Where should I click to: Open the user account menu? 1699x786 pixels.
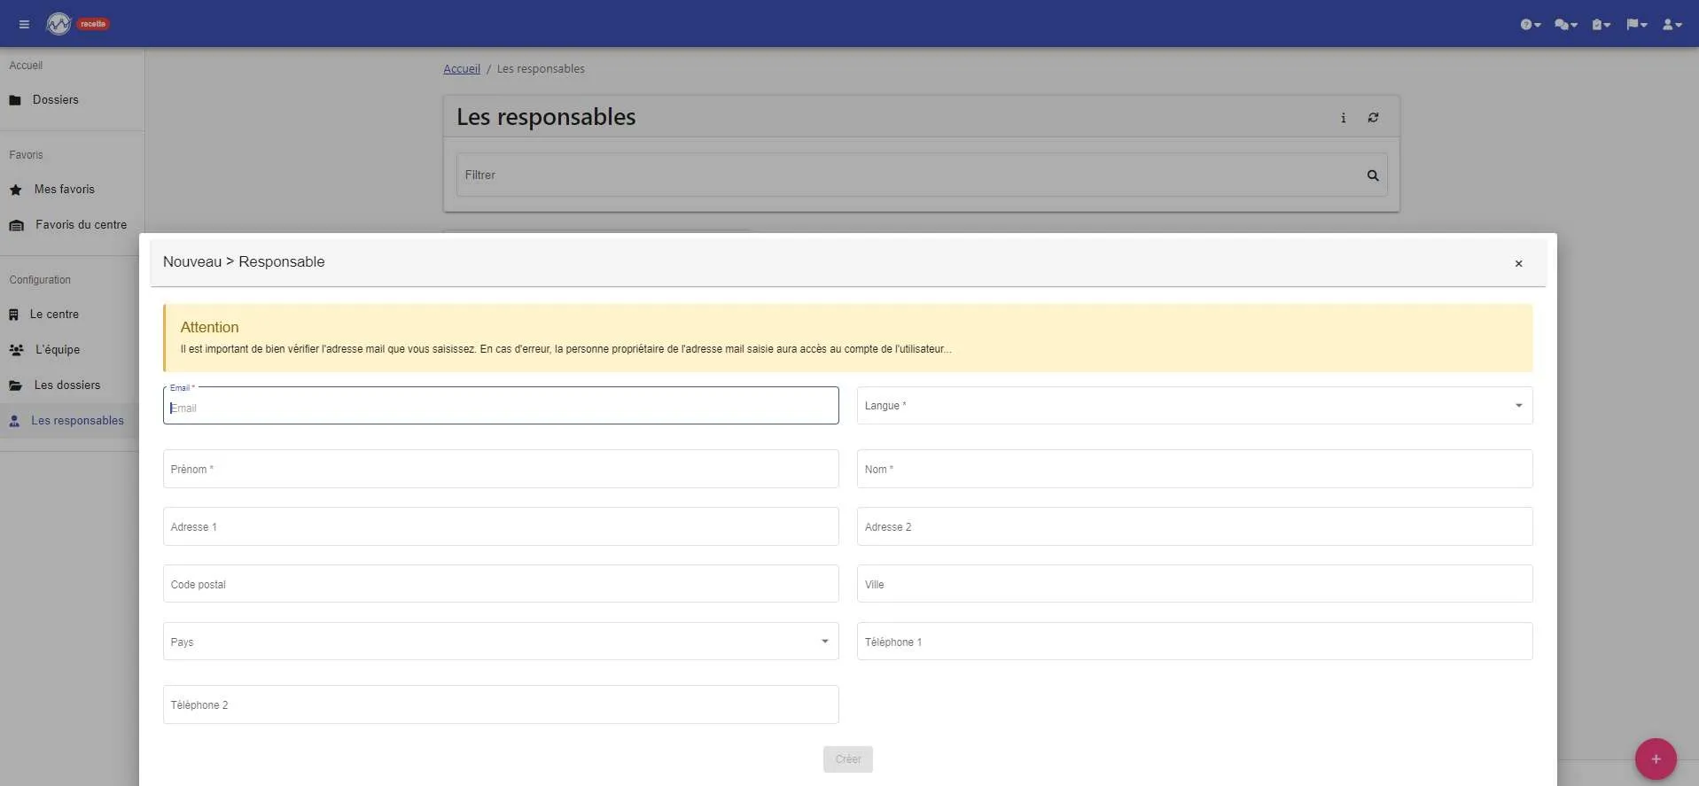coord(1672,25)
